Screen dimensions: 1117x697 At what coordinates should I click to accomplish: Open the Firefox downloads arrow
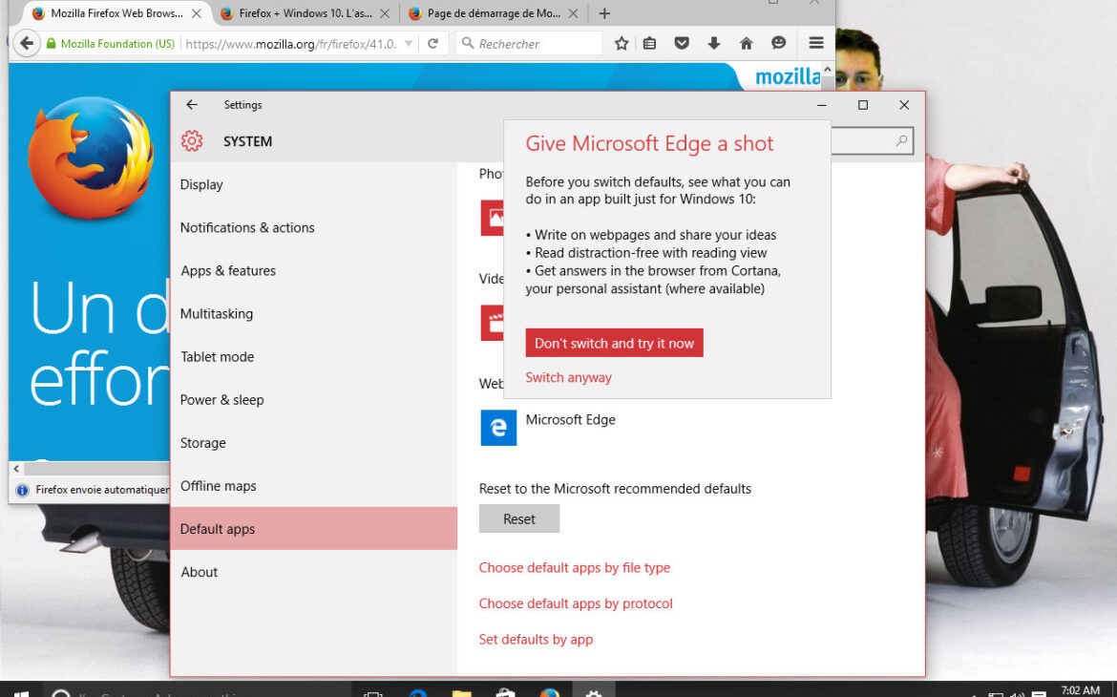pyautogui.click(x=713, y=43)
